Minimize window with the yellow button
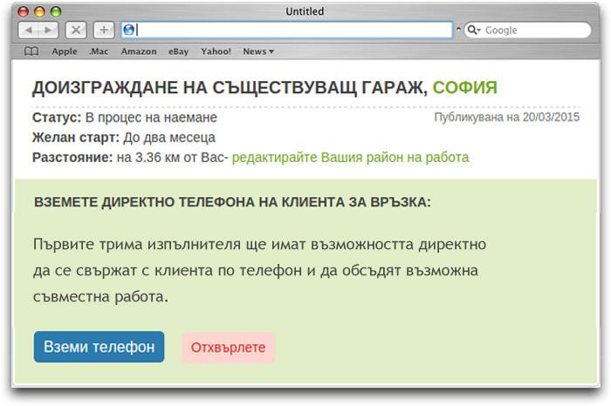Image resolution: width=611 pixels, height=406 pixels. [40, 11]
